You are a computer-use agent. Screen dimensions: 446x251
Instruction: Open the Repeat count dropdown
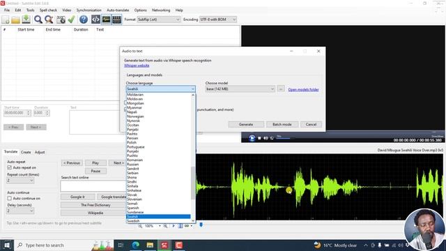(x=20, y=181)
